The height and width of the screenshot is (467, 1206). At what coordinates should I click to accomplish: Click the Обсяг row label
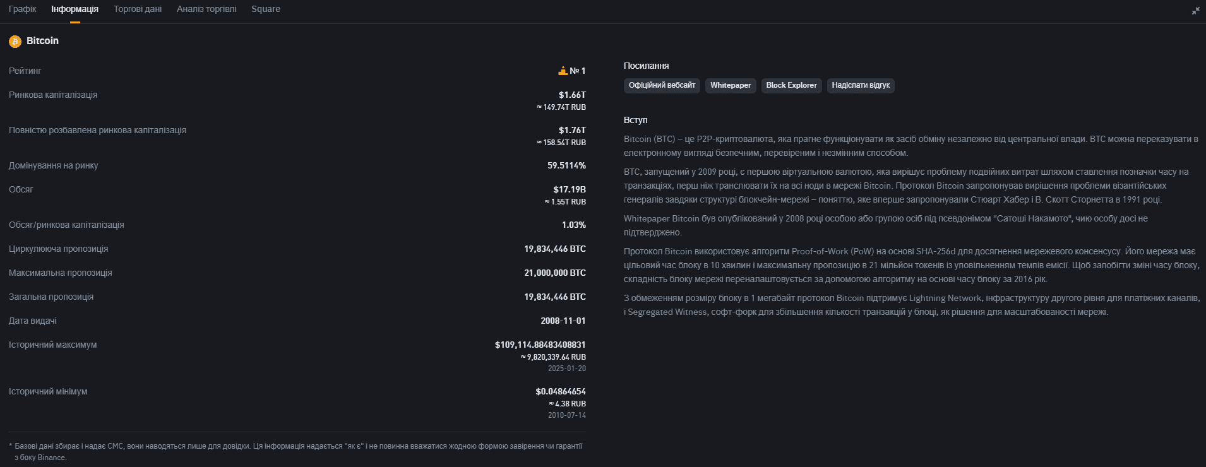21,189
